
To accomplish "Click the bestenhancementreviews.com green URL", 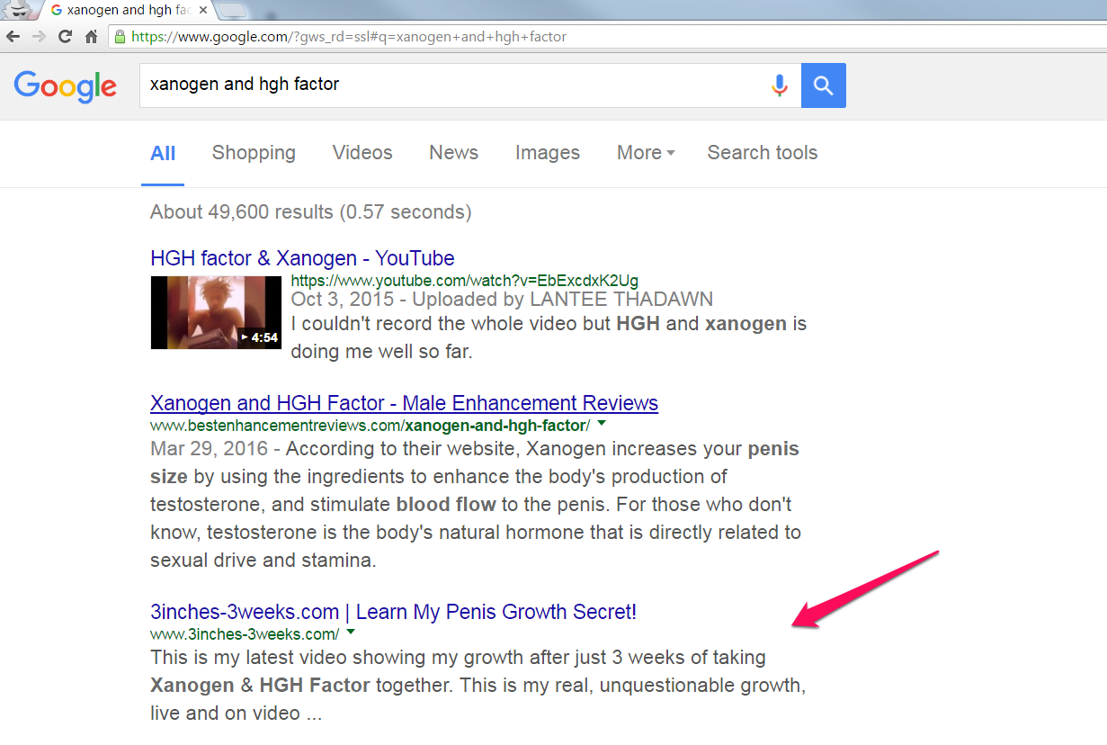I will tap(370, 425).
